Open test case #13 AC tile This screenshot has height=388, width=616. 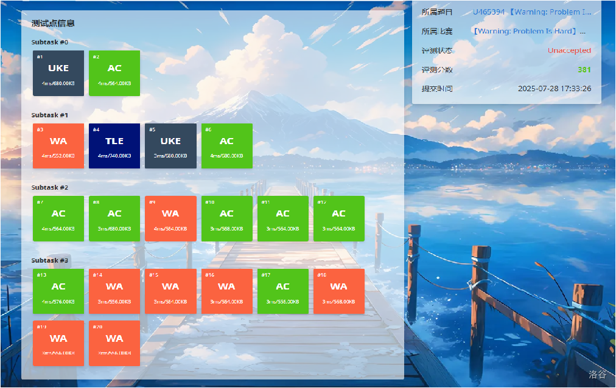58,291
